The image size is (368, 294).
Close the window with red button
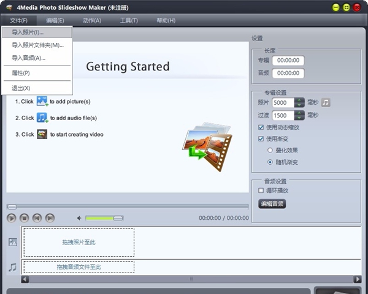click(357, 7)
